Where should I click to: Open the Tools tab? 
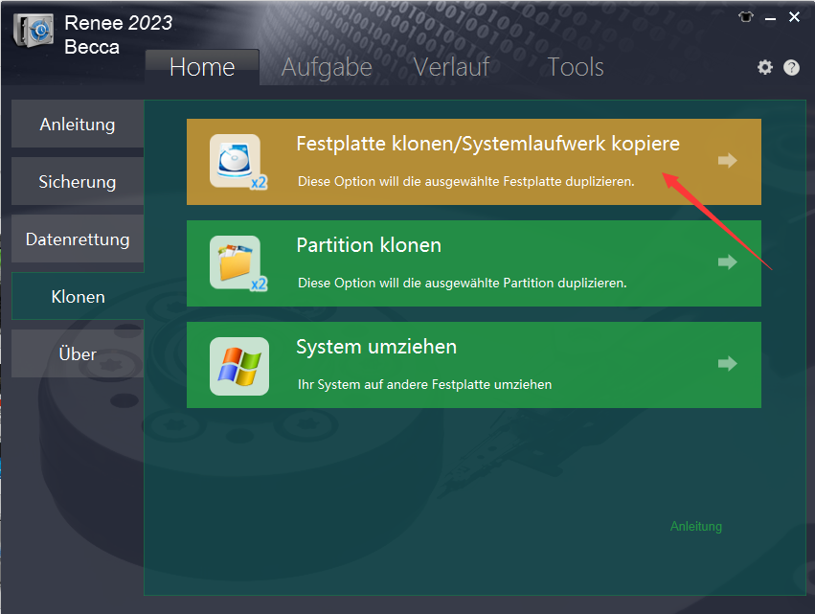[576, 67]
